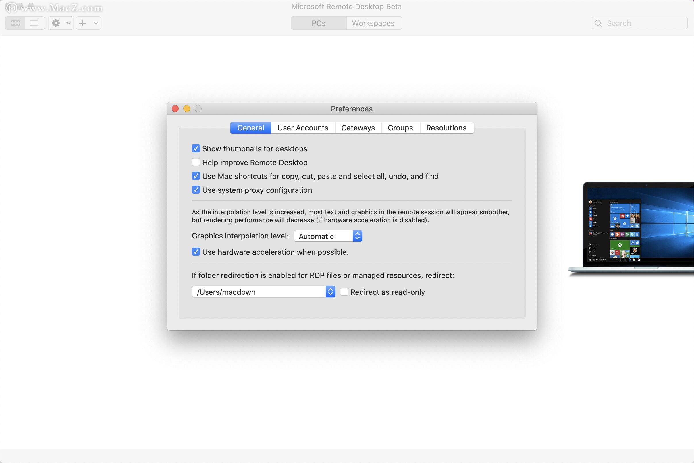
Task: Click the add new connection icon
Action: click(81, 22)
